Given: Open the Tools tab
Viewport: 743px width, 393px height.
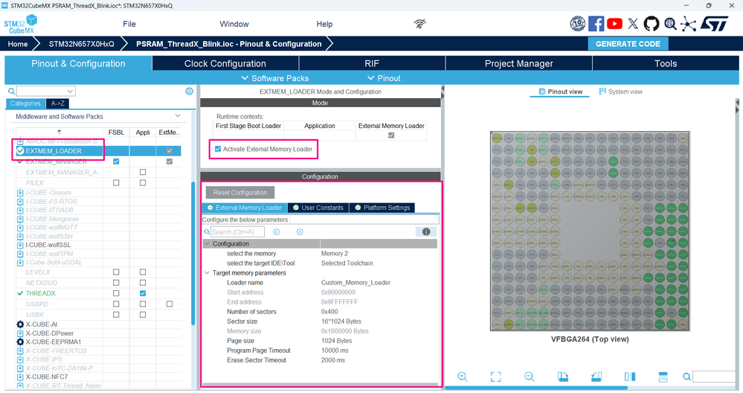Looking at the screenshot, I should [666, 63].
